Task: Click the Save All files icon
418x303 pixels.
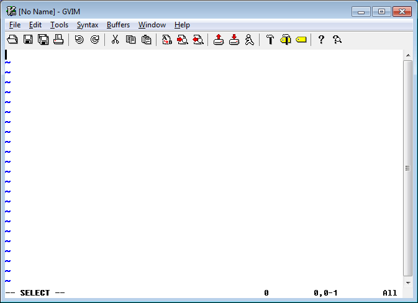Action: (x=43, y=40)
